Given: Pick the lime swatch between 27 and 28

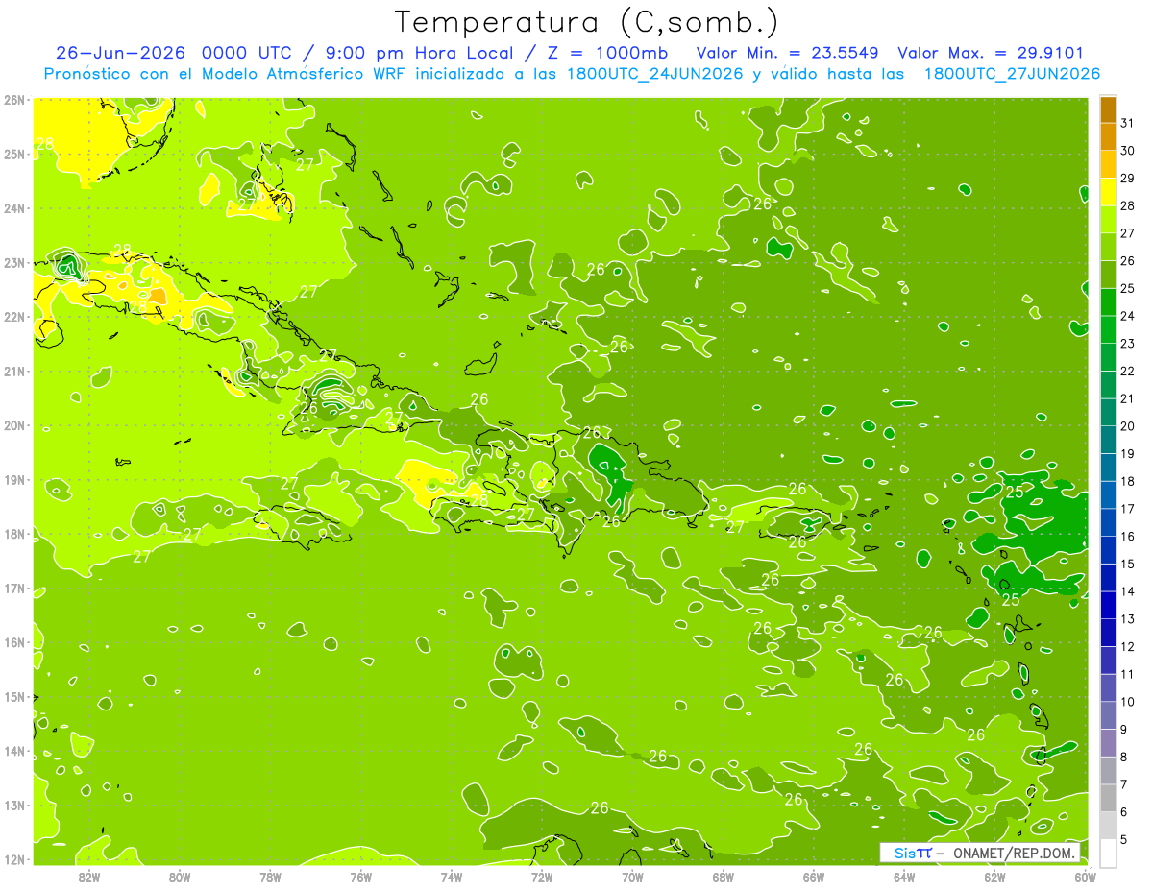Looking at the screenshot, I should pyautogui.click(x=1108, y=220).
